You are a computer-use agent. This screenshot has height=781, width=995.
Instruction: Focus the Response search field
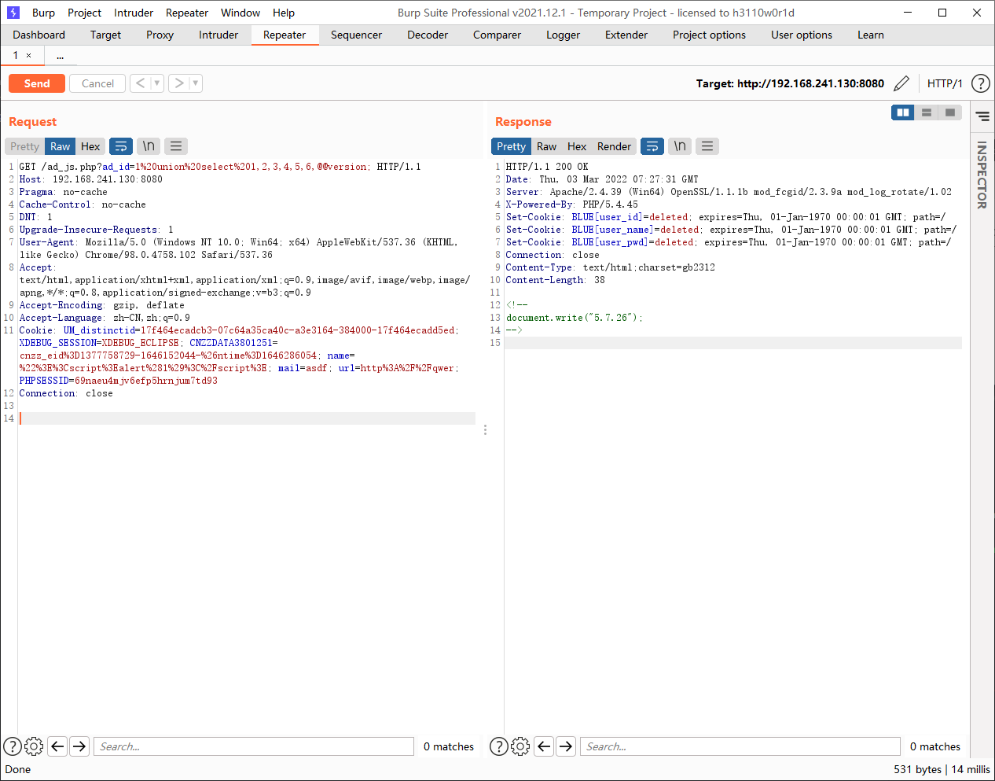coord(740,746)
